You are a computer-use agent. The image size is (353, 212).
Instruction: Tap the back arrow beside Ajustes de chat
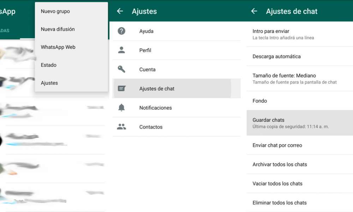(x=254, y=11)
